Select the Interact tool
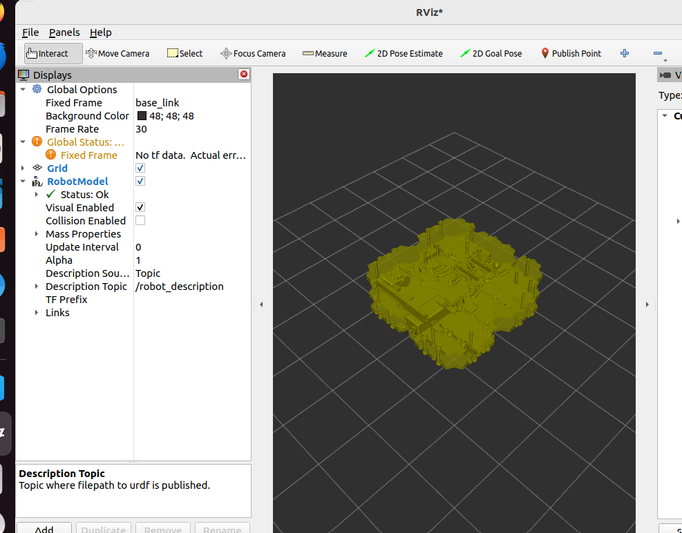The height and width of the screenshot is (533, 682). click(53, 53)
